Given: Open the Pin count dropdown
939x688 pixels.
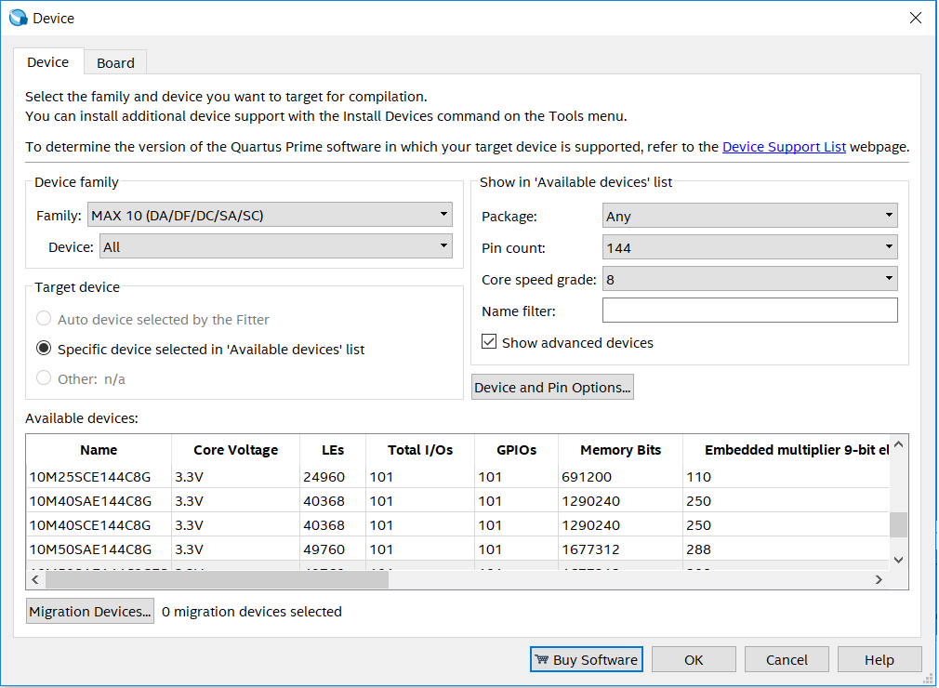Looking at the screenshot, I should click(x=749, y=247).
